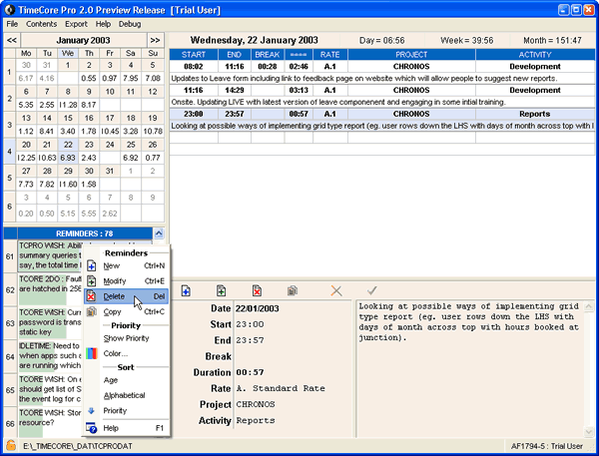Image resolution: width=599 pixels, height=456 pixels.
Task: Click the 12.25 hours value for day 20
Action: tap(26, 158)
